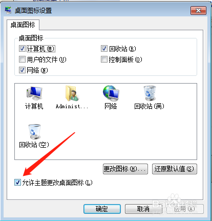212x221 pixels.
Task: Click the 桌面图标设置 title bar text
Action: point(33,11)
